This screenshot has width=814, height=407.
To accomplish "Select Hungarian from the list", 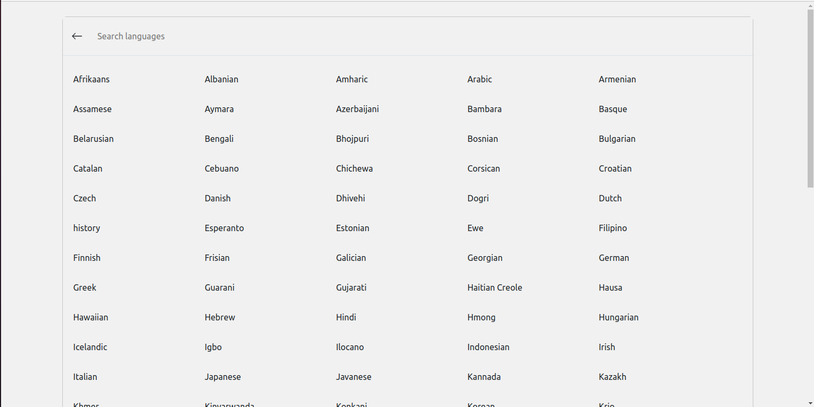I will [618, 317].
